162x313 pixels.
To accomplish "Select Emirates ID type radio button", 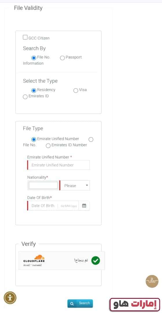I will 25,97.
